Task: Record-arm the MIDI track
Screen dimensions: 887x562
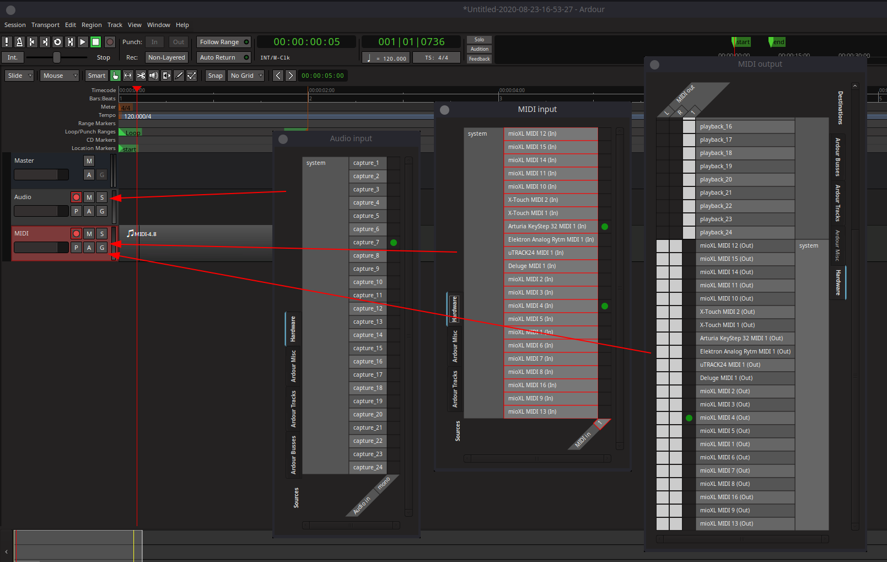Action: tap(76, 234)
